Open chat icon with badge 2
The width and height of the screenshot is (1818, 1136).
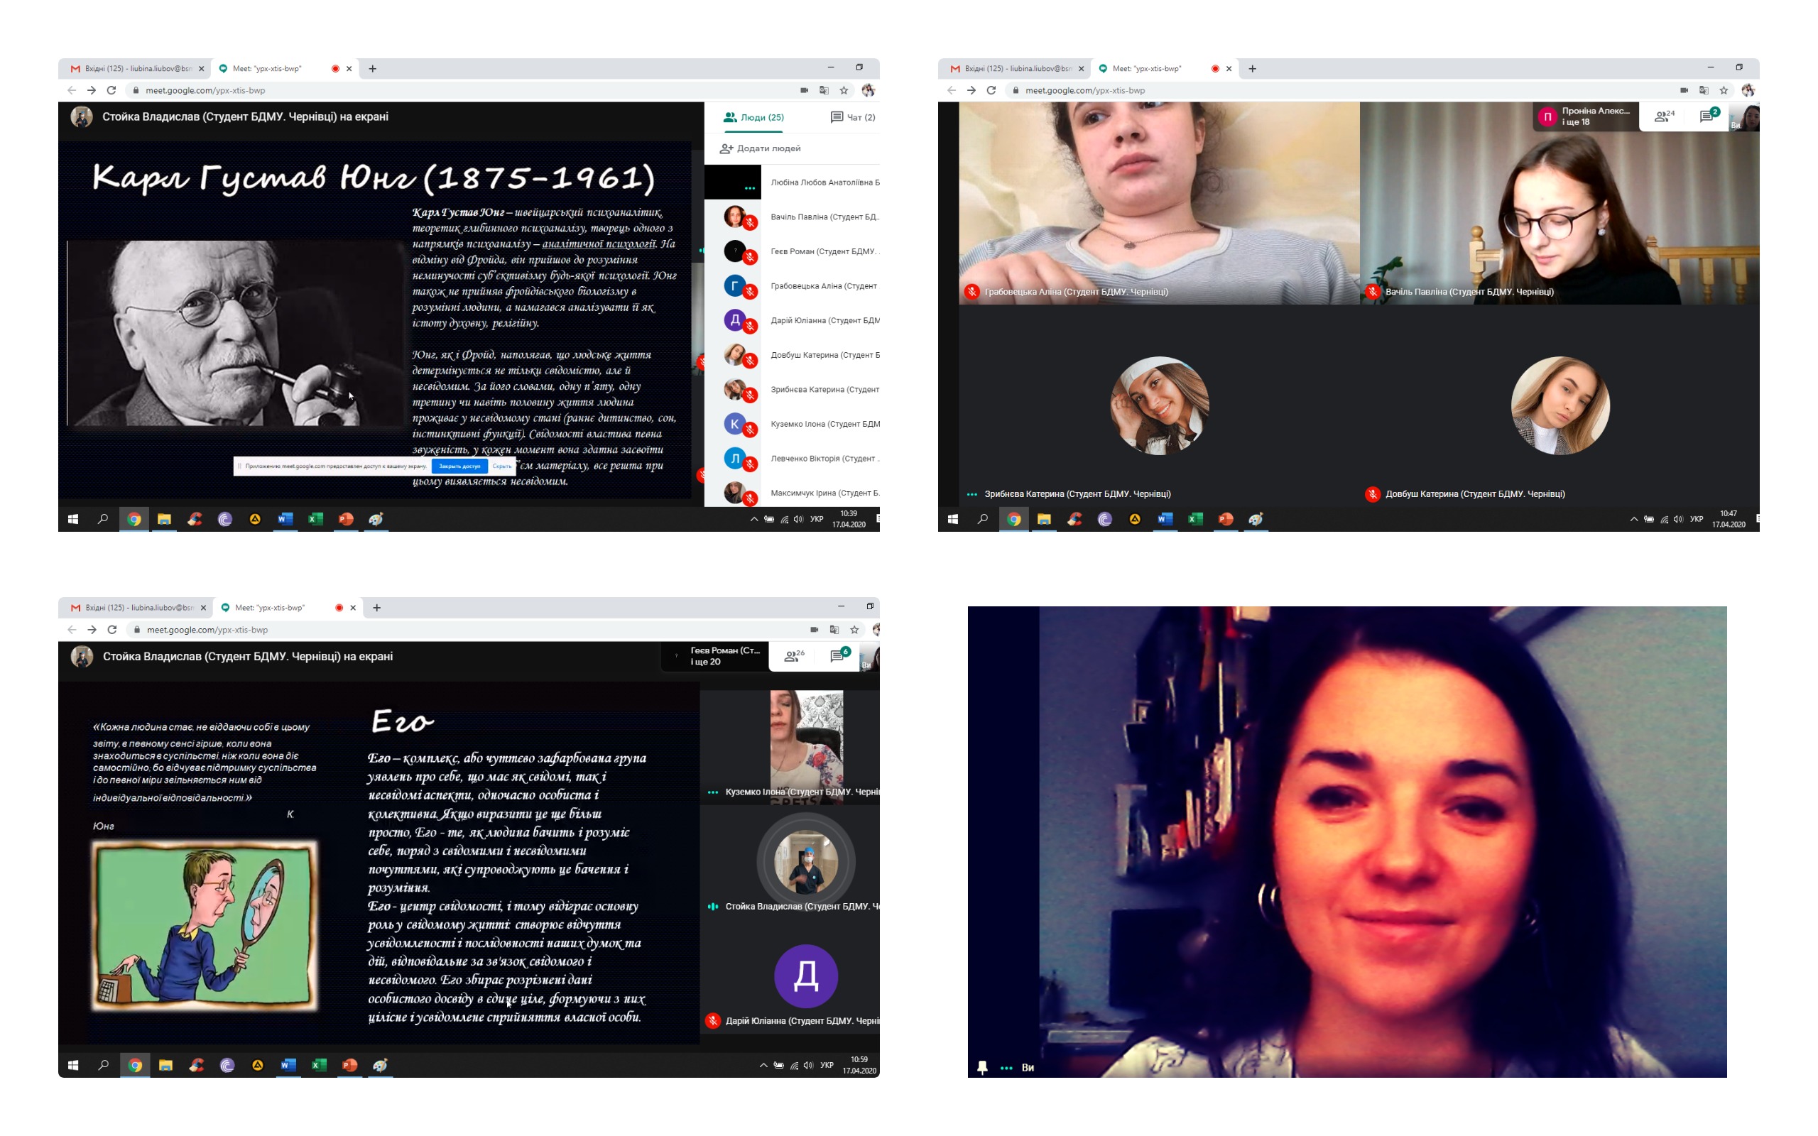pos(1707,116)
